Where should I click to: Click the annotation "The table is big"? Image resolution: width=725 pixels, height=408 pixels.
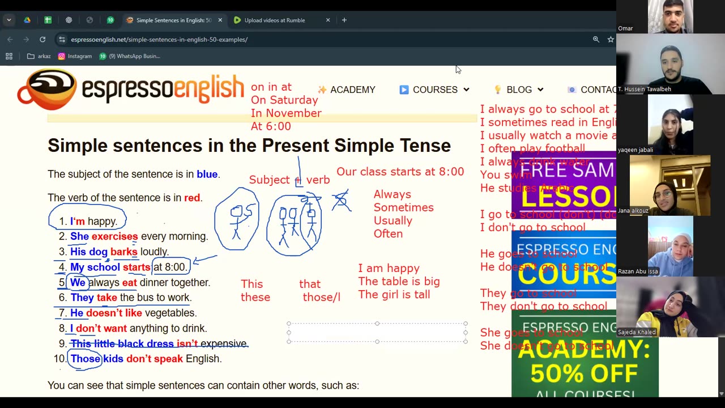(399, 281)
